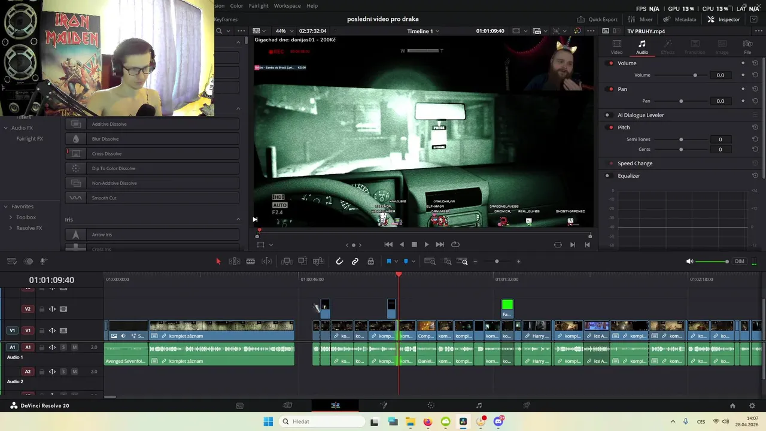Solo the Audio 1 track
The image size is (766, 431).
pyautogui.click(x=63, y=347)
